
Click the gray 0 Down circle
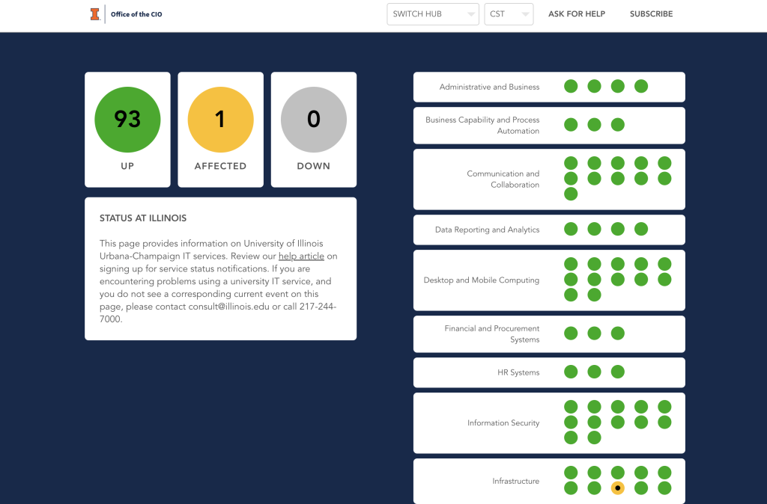[x=313, y=120]
